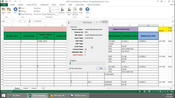Viewport: 175px width, 98px height.
Task: Switch to Normal view in status bar
Action: (x=140, y=91)
